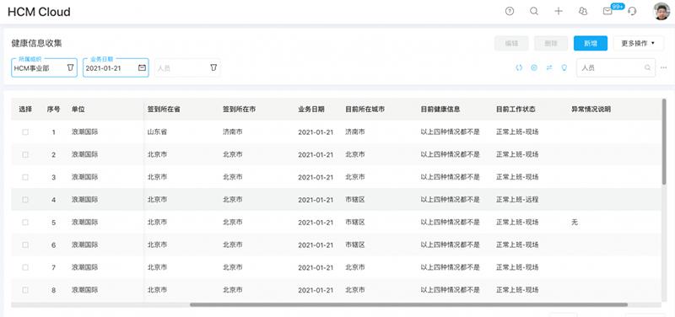Click 2021-01-21 date cell in row 7

tap(316, 267)
